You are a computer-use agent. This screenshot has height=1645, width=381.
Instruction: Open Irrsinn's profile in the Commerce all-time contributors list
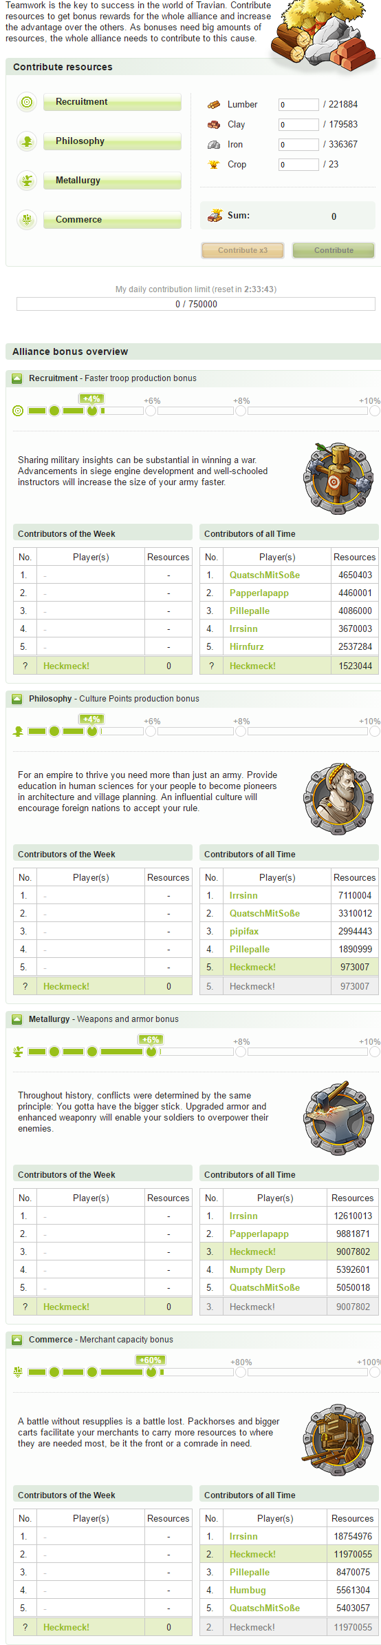tap(243, 1537)
